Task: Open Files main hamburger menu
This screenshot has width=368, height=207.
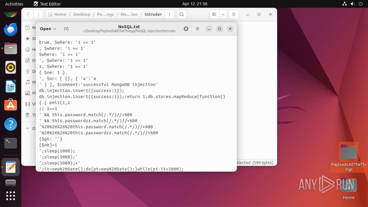Action: tap(234, 14)
